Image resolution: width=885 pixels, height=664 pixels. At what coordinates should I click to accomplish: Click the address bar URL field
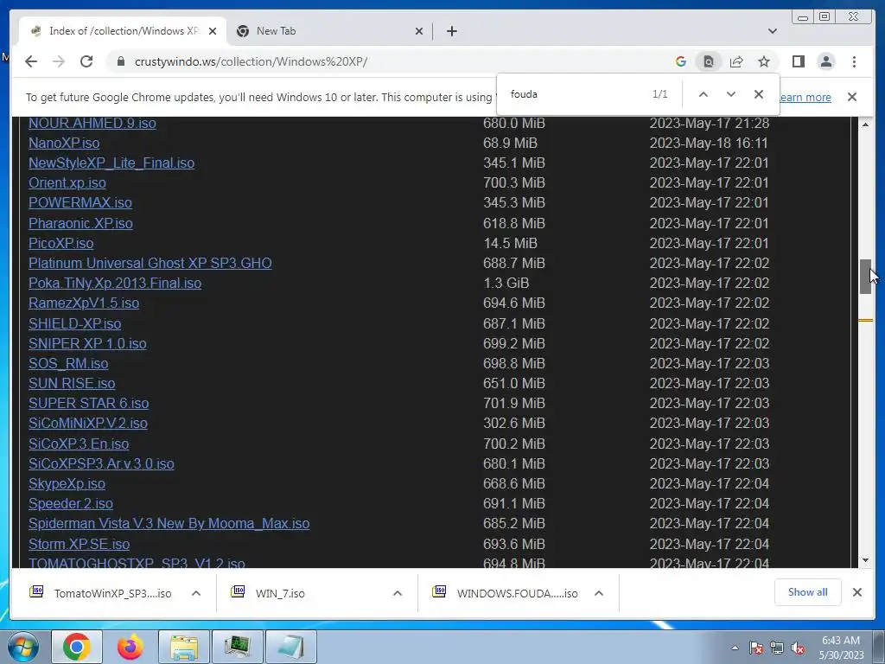(395, 61)
